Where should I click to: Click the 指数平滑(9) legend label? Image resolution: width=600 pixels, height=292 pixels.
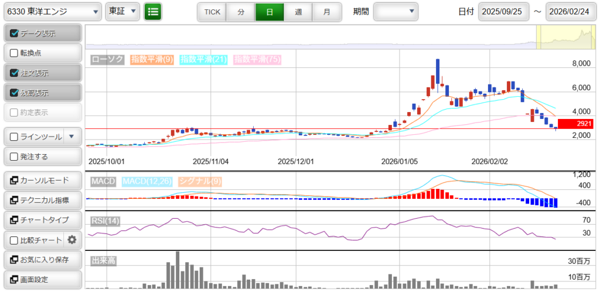(152, 59)
